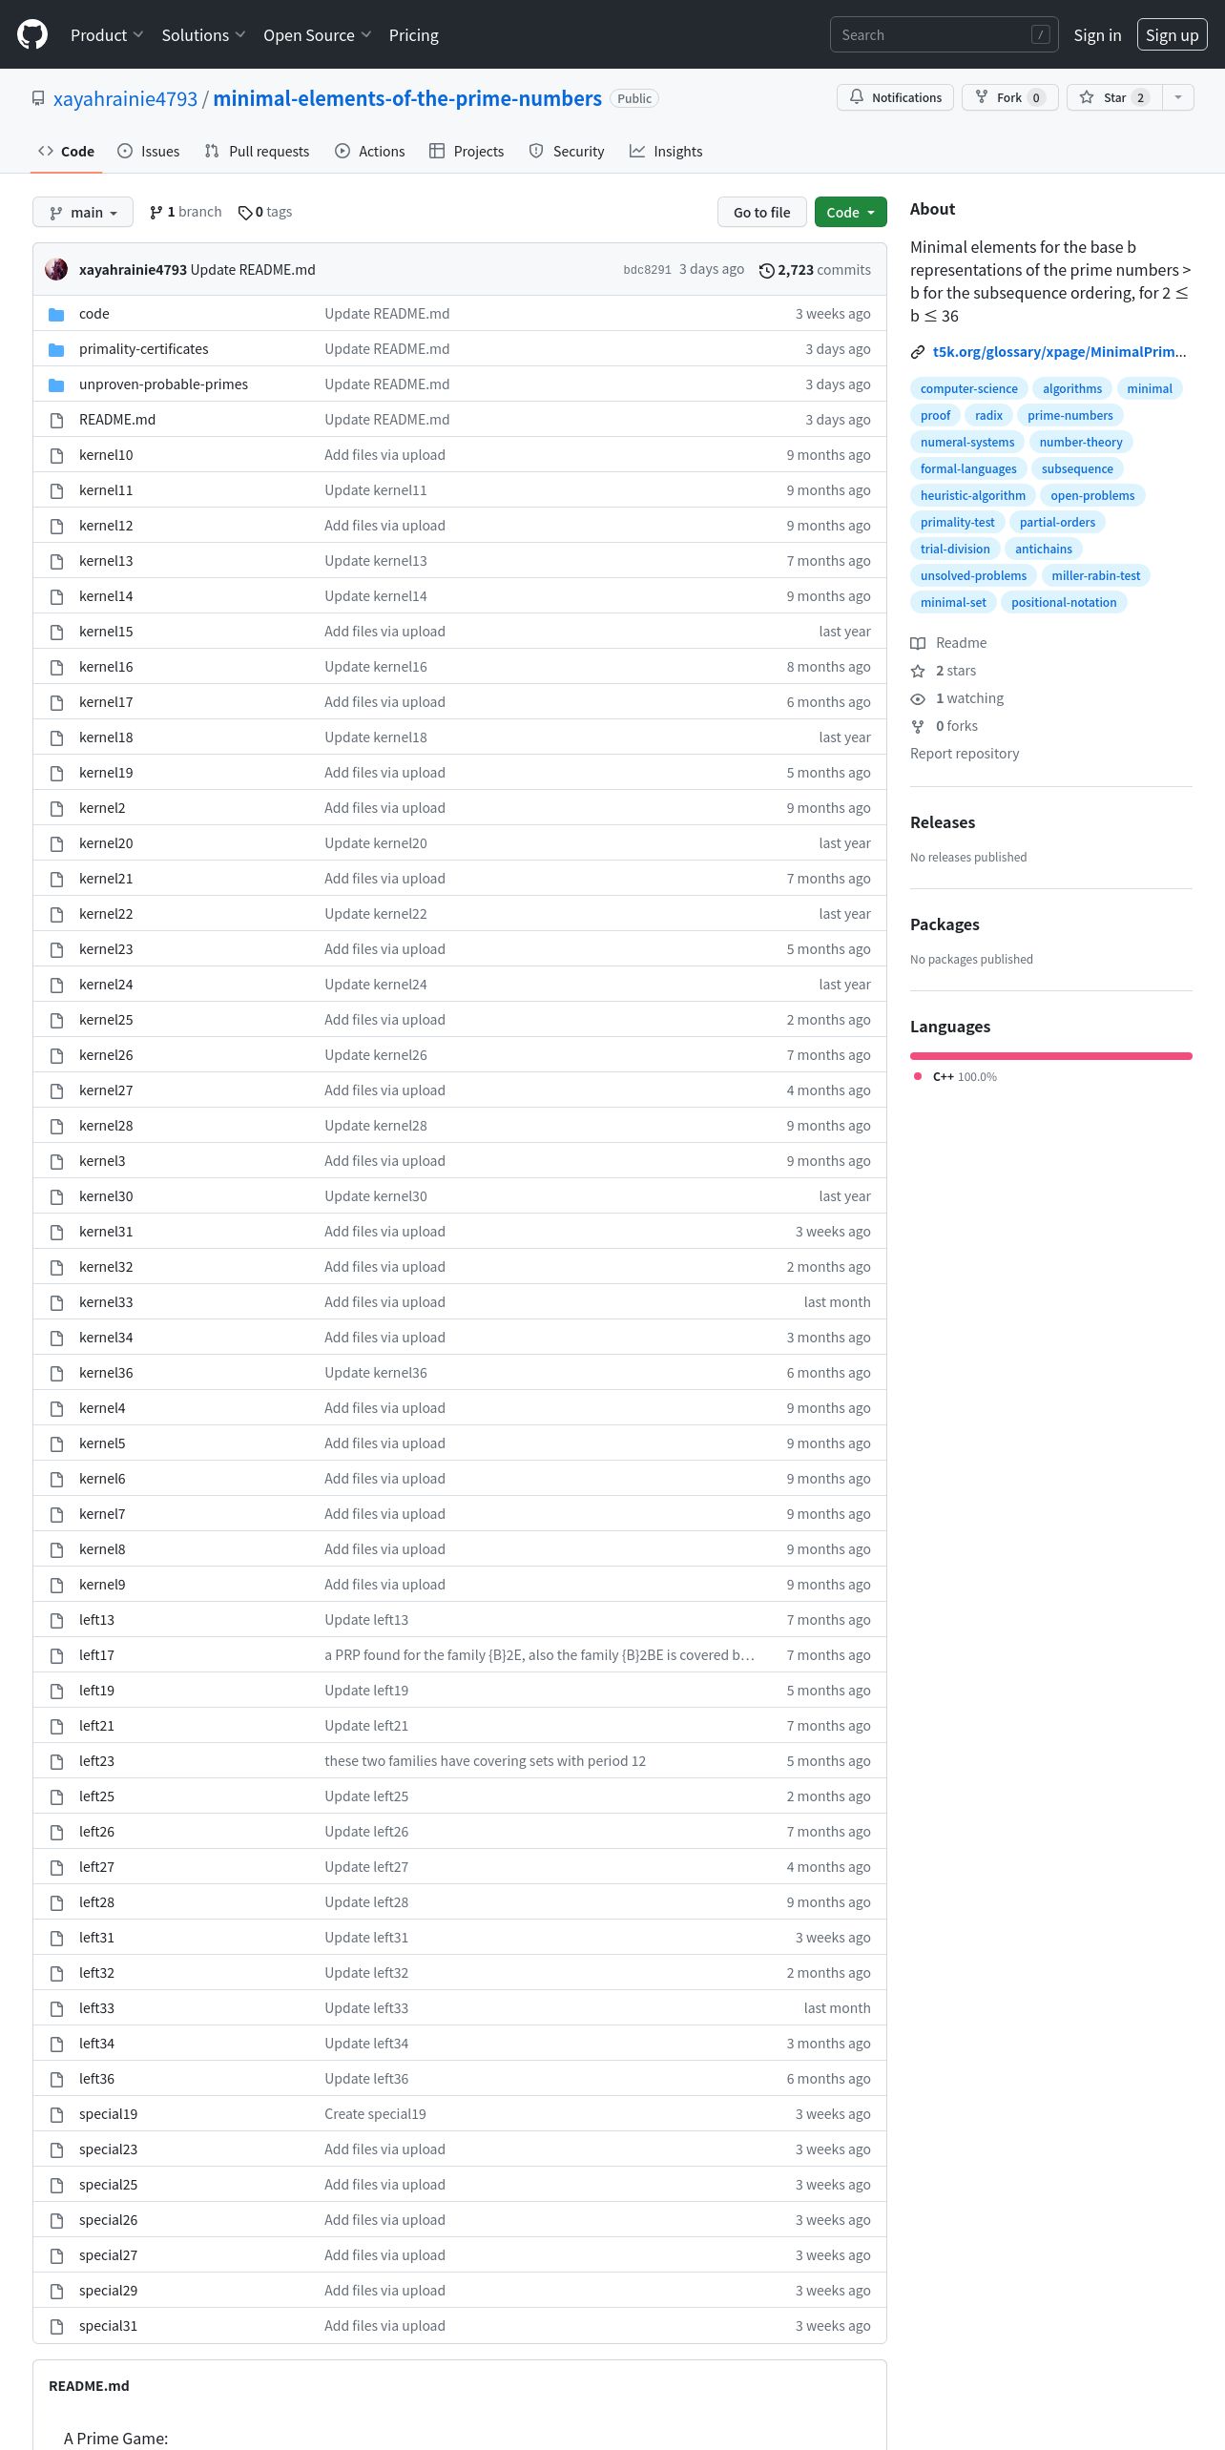This screenshot has width=1225, height=2450.
Task: Switch to the Insights tab
Action: pos(666,151)
